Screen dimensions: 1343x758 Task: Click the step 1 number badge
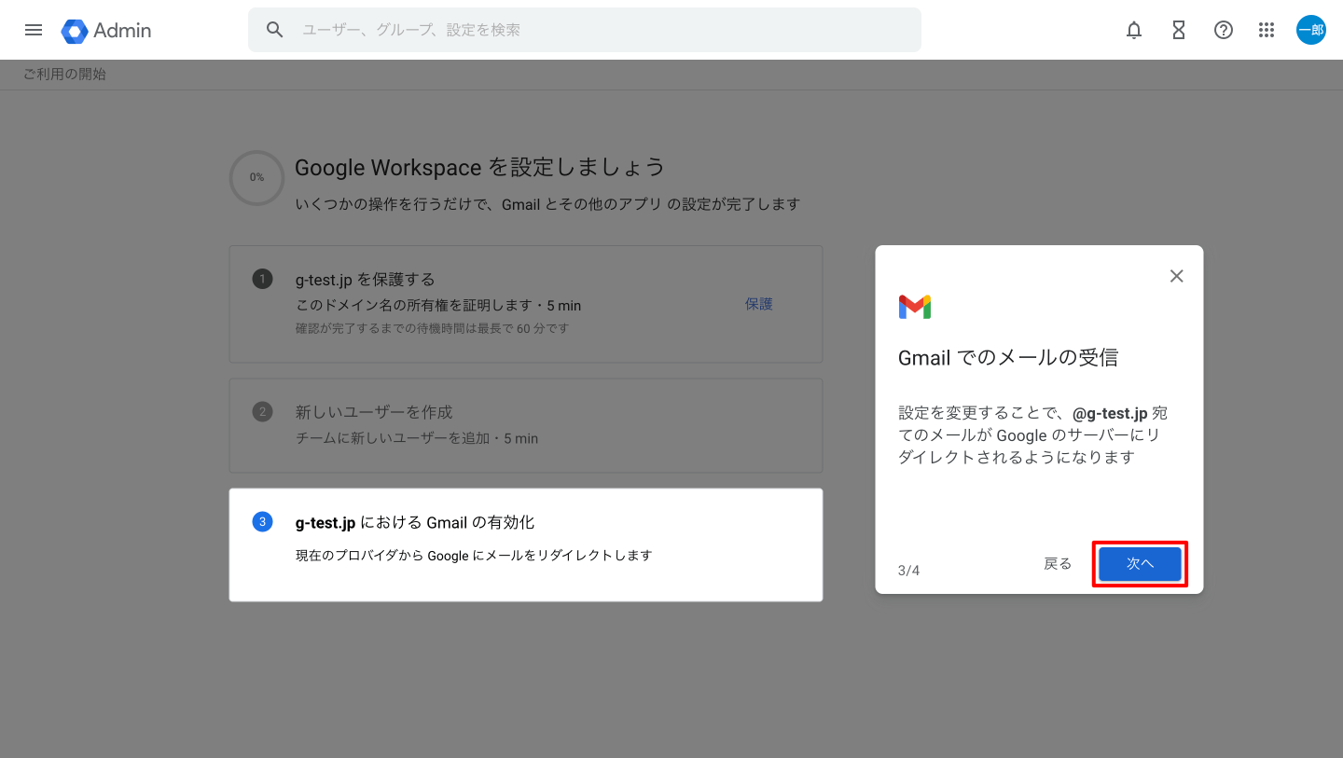(x=262, y=279)
